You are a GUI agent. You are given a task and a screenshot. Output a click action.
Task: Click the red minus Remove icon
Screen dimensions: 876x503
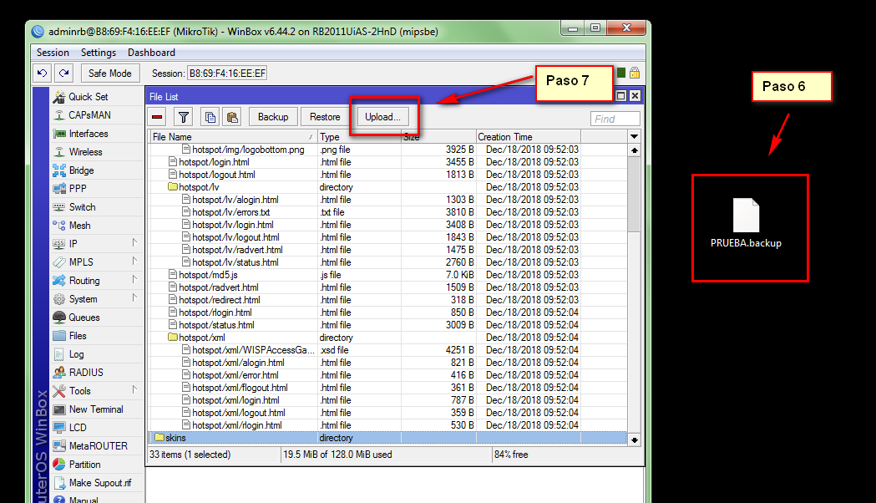coord(158,117)
